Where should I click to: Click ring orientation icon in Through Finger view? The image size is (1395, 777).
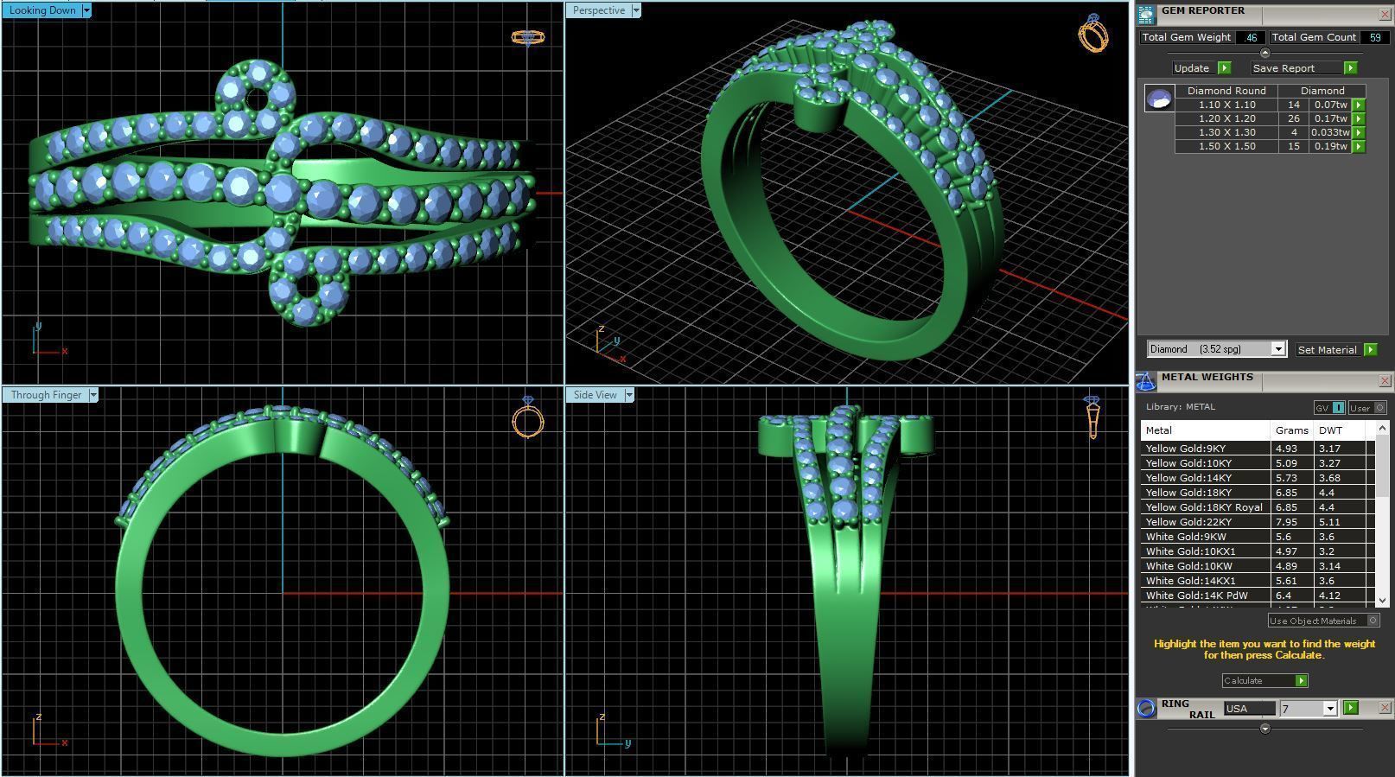(528, 417)
